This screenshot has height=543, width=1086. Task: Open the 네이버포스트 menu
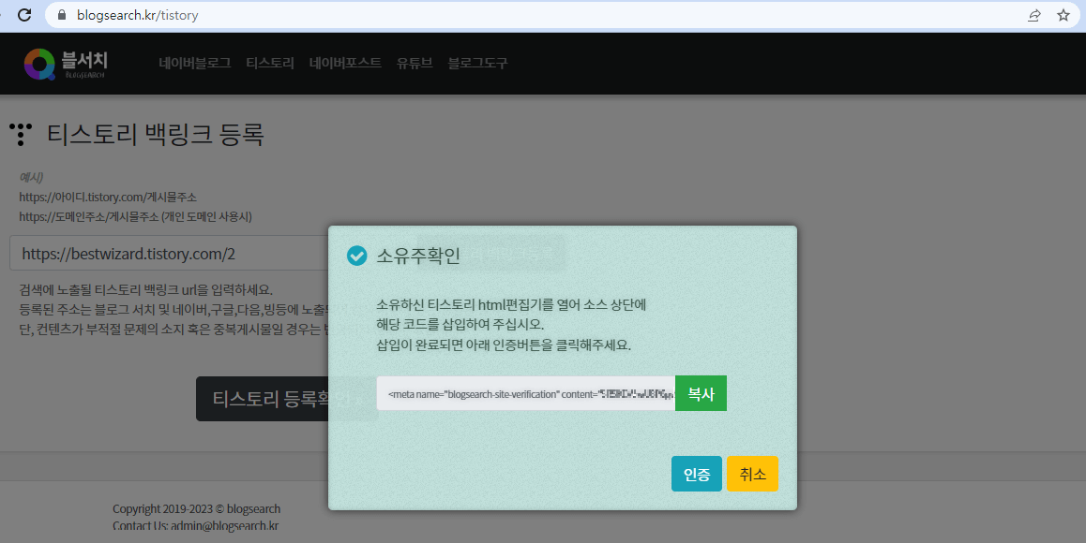[345, 63]
